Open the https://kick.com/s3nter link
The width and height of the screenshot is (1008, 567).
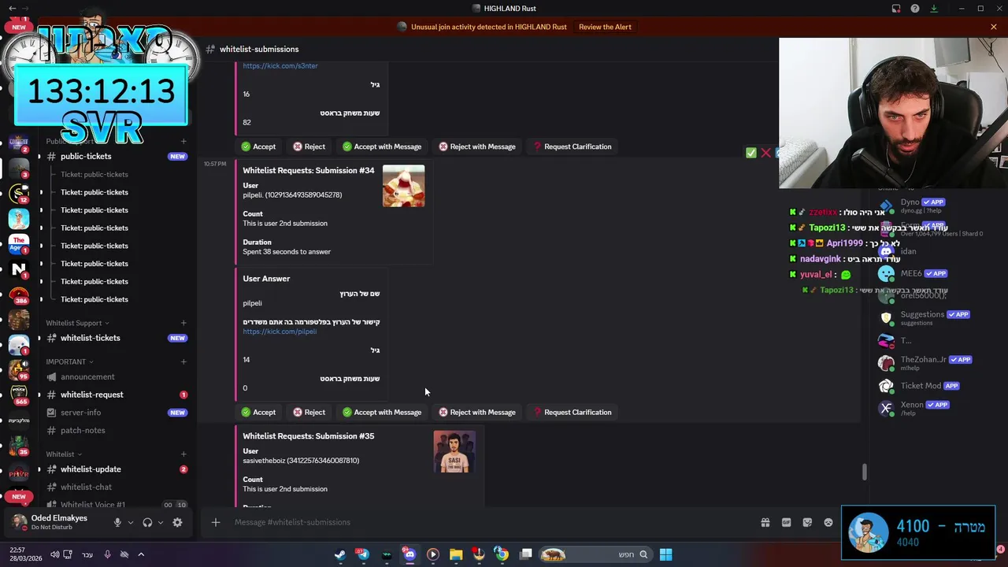click(280, 66)
